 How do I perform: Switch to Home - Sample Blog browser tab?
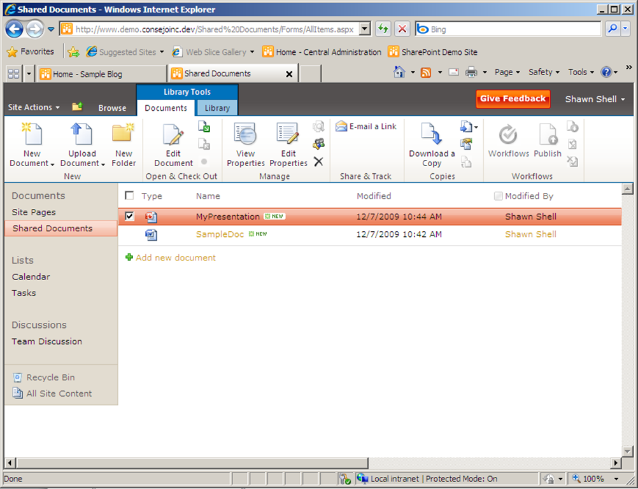click(x=101, y=74)
